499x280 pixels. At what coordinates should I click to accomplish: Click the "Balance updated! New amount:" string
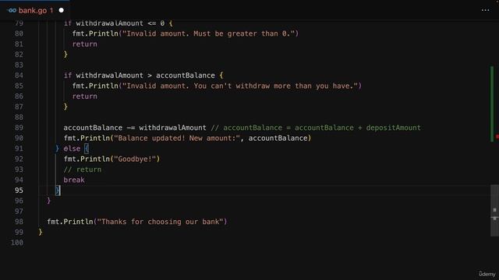click(177, 138)
